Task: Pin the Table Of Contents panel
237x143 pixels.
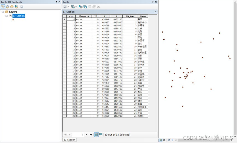Action: [x=56, y=2]
